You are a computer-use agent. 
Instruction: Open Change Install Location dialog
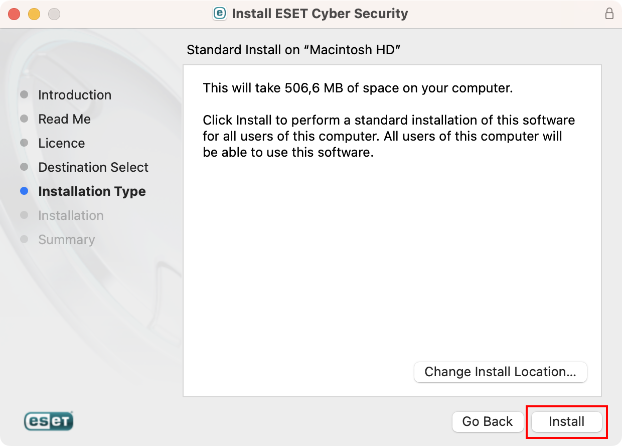pyautogui.click(x=500, y=372)
